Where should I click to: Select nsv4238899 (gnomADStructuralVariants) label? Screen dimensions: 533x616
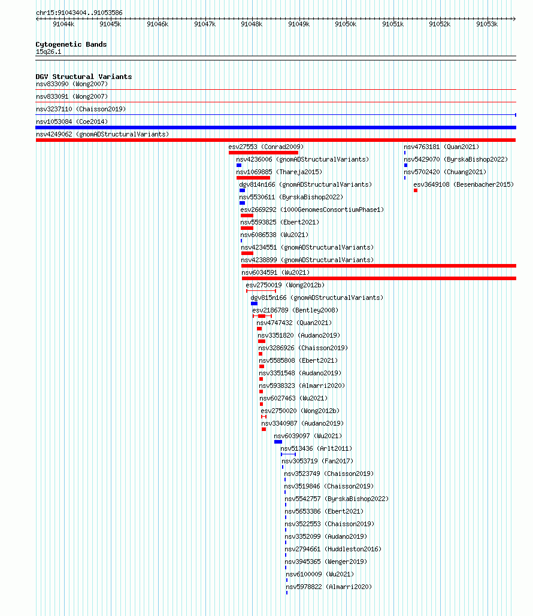pos(307,260)
